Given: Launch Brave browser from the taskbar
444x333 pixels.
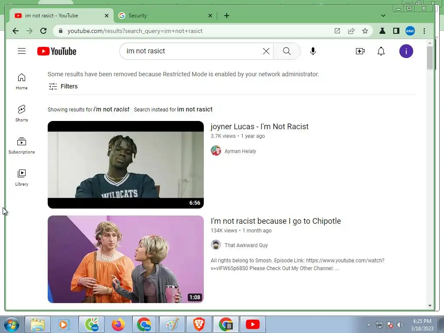Looking at the screenshot, I should [x=199, y=324].
